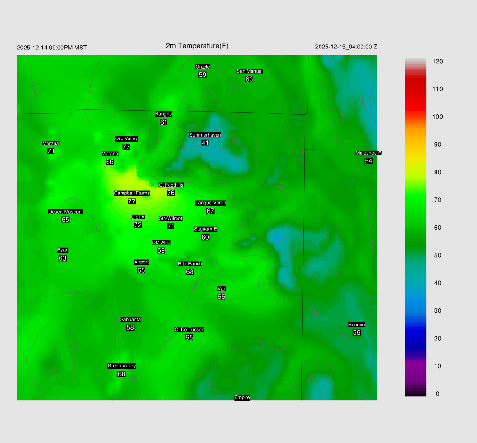477x443 pixels.
Task: Click the Oracle station label
Action: pos(202,67)
